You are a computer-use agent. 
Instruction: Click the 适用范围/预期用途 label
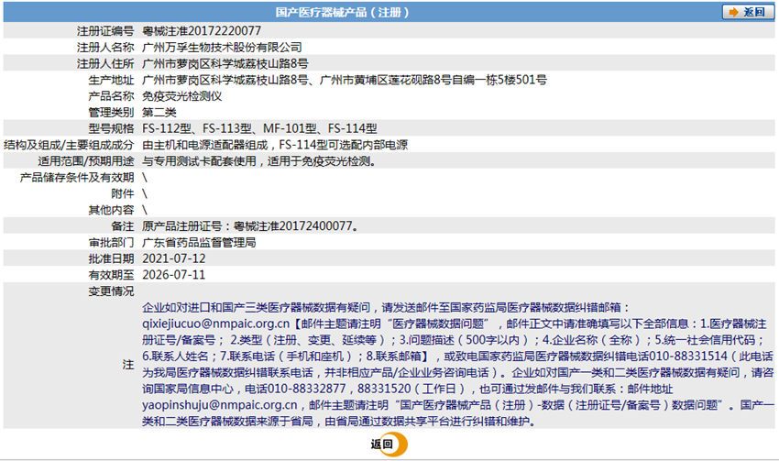pos(86,161)
